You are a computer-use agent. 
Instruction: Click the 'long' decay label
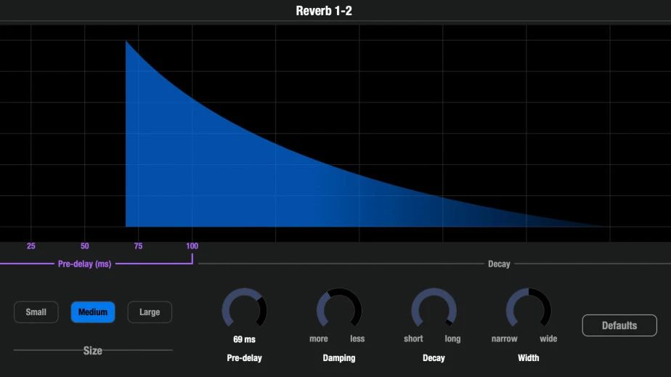coord(452,339)
